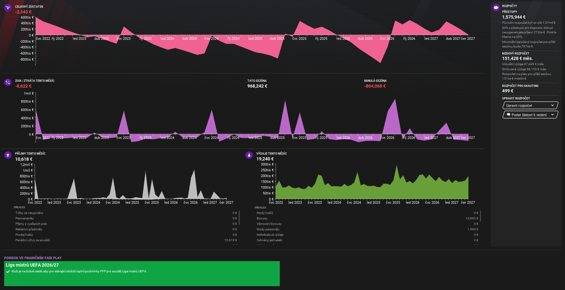Select the Mzdy hráčů expenditure row

(x=367, y=213)
